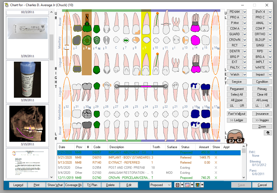Viewport: 277px width, 193px height.
Task: Expand the PEXAM procedure dropdown arrow
Action: click(245, 12)
